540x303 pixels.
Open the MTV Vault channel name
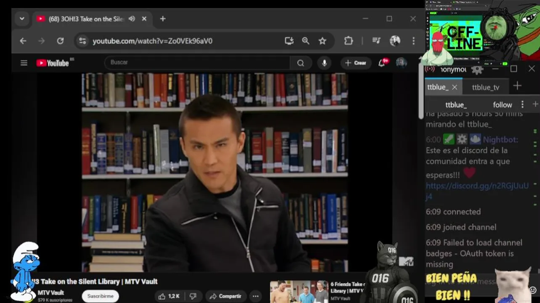[x=51, y=293]
